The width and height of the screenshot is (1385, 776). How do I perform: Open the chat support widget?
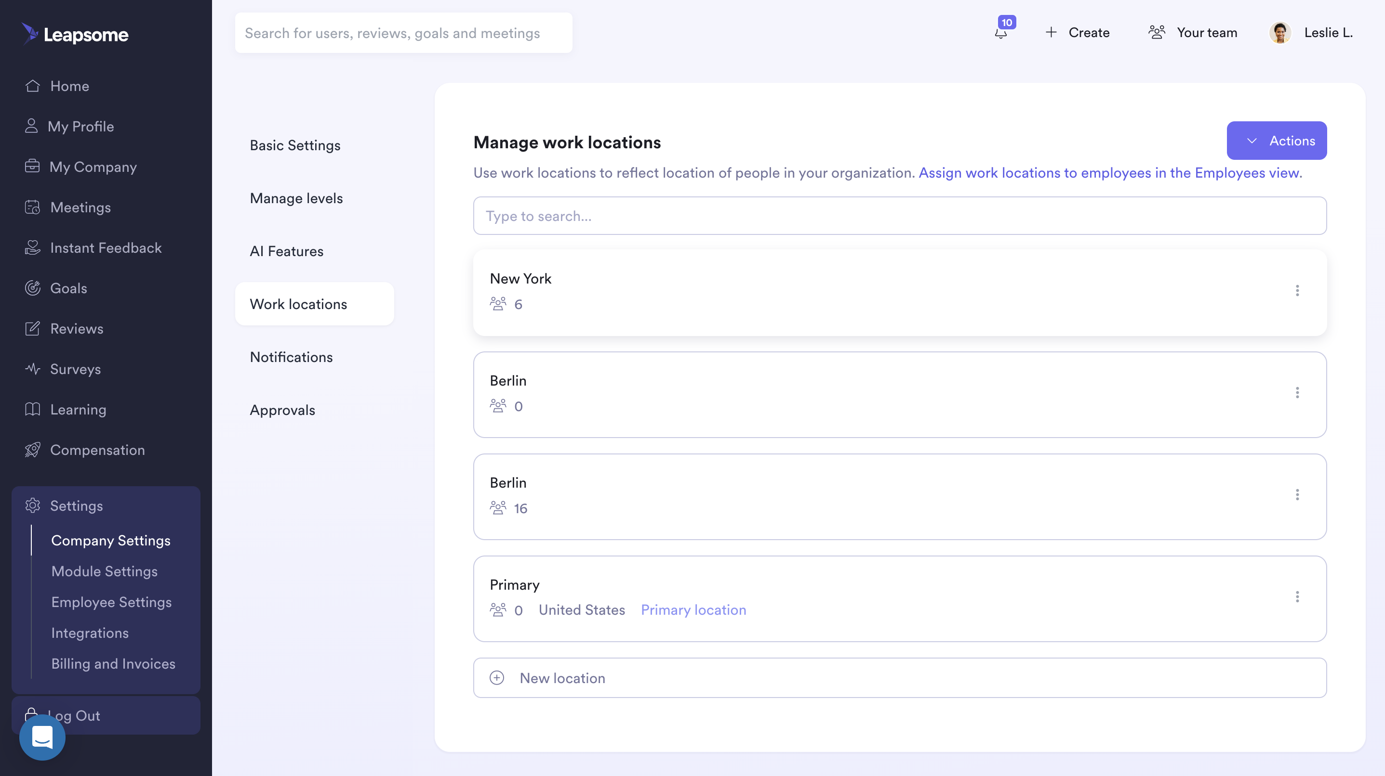42,737
